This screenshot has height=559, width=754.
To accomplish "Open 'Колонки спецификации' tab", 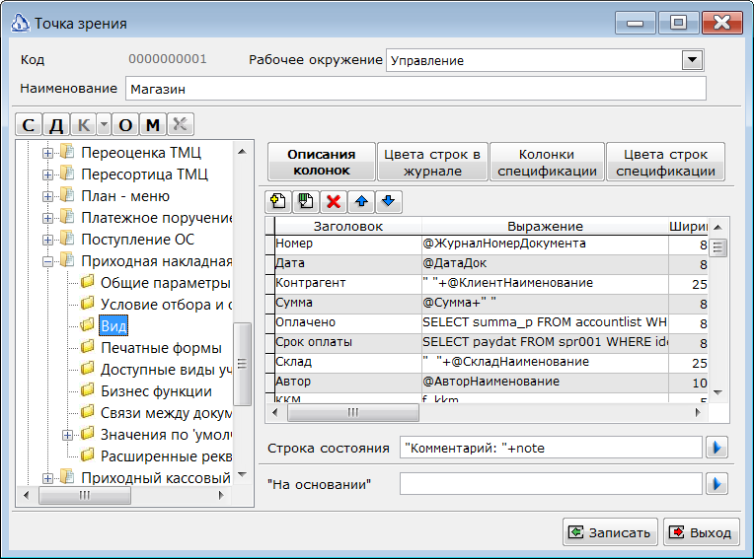I will tap(547, 163).
